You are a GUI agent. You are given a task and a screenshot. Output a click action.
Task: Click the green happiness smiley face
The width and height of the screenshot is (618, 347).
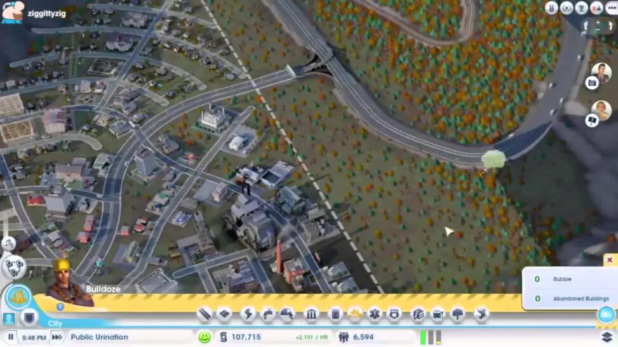pos(205,337)
